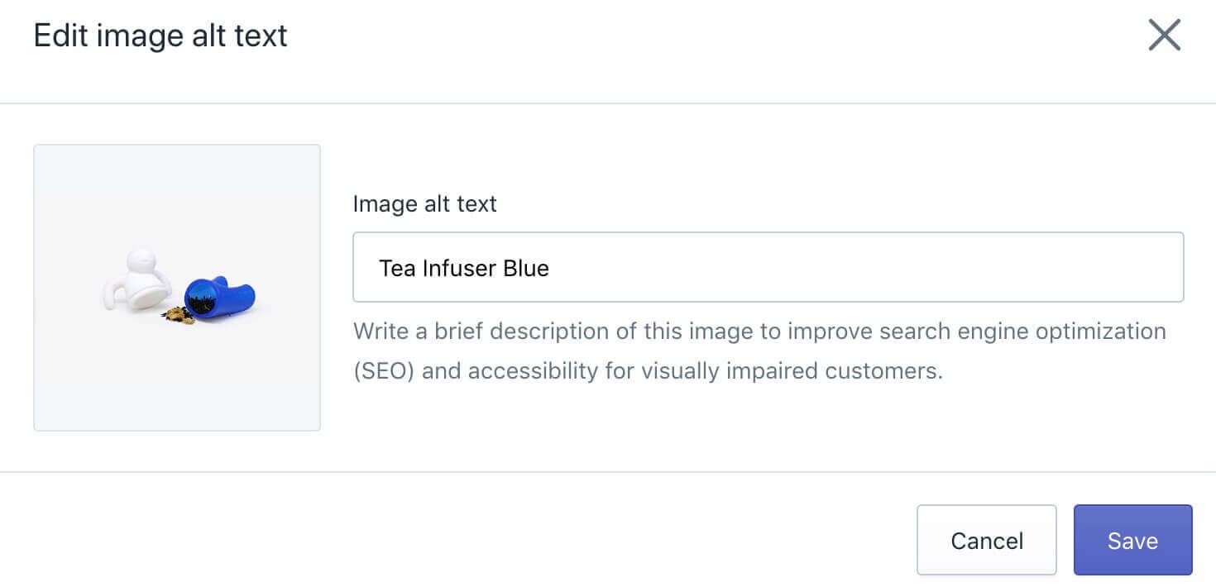The width and height of the screenshot is (1216, 587).
Task: Cancel editing the image alt text
Action: coord(987,540)
